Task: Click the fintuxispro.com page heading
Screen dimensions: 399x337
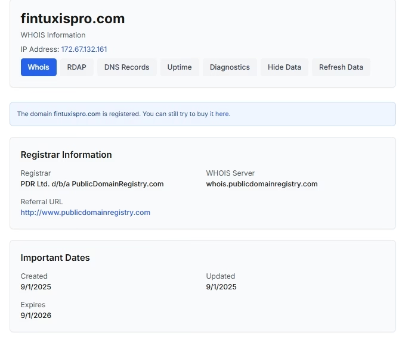Action: [x=73, y=18]
